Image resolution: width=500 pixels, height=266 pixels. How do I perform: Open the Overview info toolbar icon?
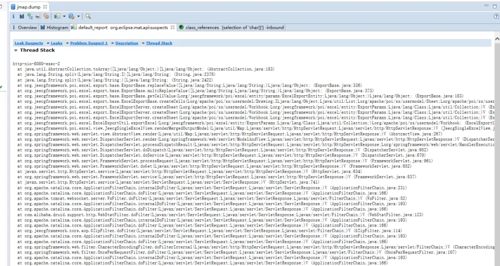[13, 16]
